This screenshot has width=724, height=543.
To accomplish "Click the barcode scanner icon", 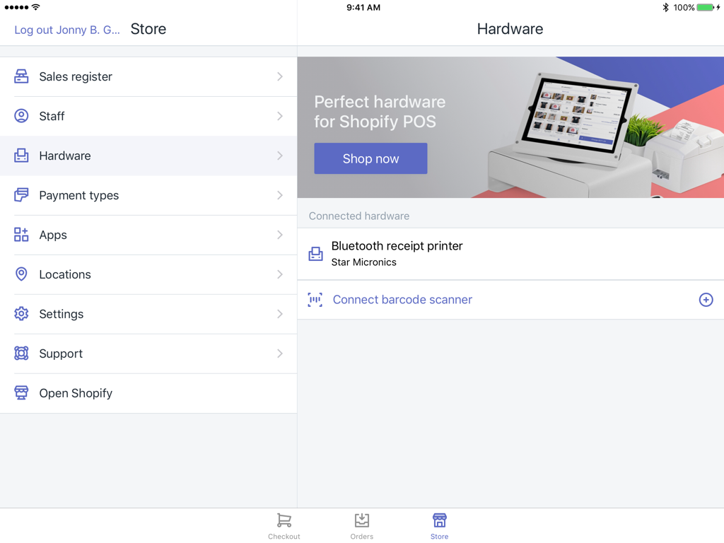I will click(x=315, y=300).
